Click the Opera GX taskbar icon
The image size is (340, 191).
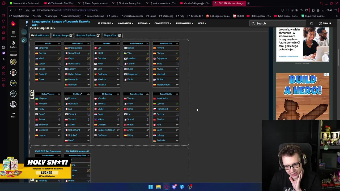click(x=166, y=187)
